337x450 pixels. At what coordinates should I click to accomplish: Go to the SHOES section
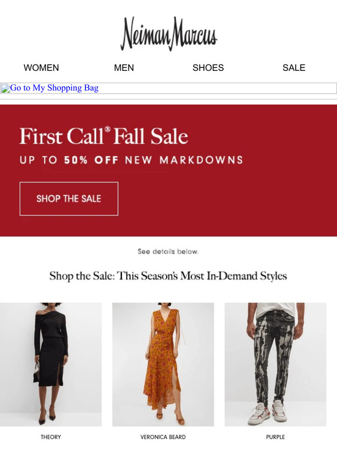(x=208, y=67)
